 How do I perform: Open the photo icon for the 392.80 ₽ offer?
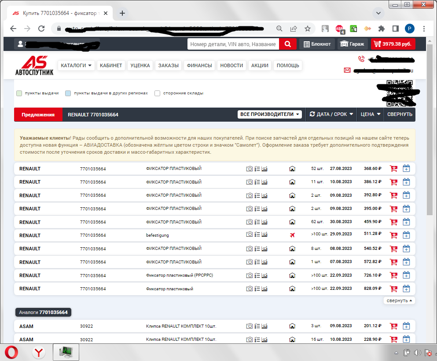click(250, 195)
